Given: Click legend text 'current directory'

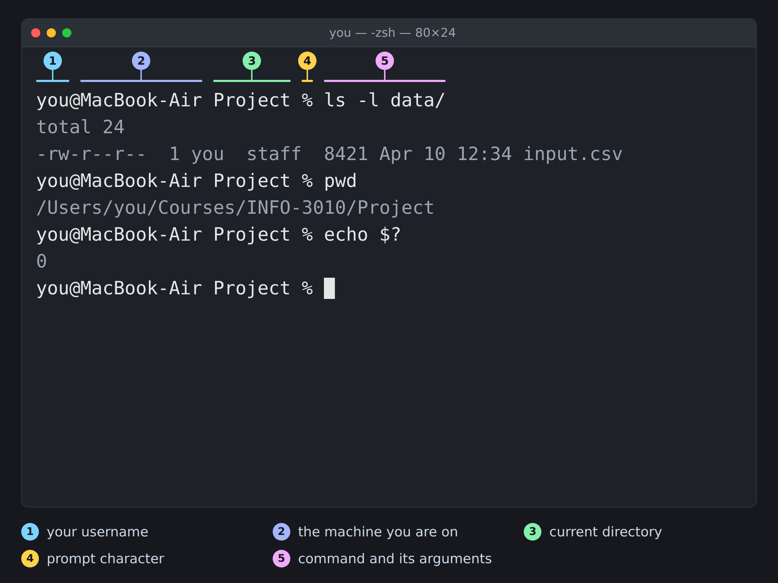Looking at the screenshot, I should [x=605, y=532].
